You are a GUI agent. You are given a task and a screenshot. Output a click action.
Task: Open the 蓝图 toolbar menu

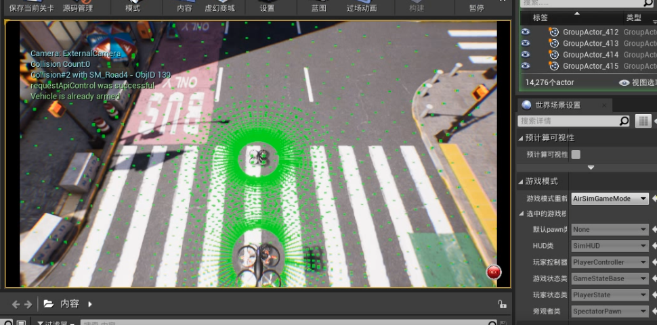(x=319, y=7)
